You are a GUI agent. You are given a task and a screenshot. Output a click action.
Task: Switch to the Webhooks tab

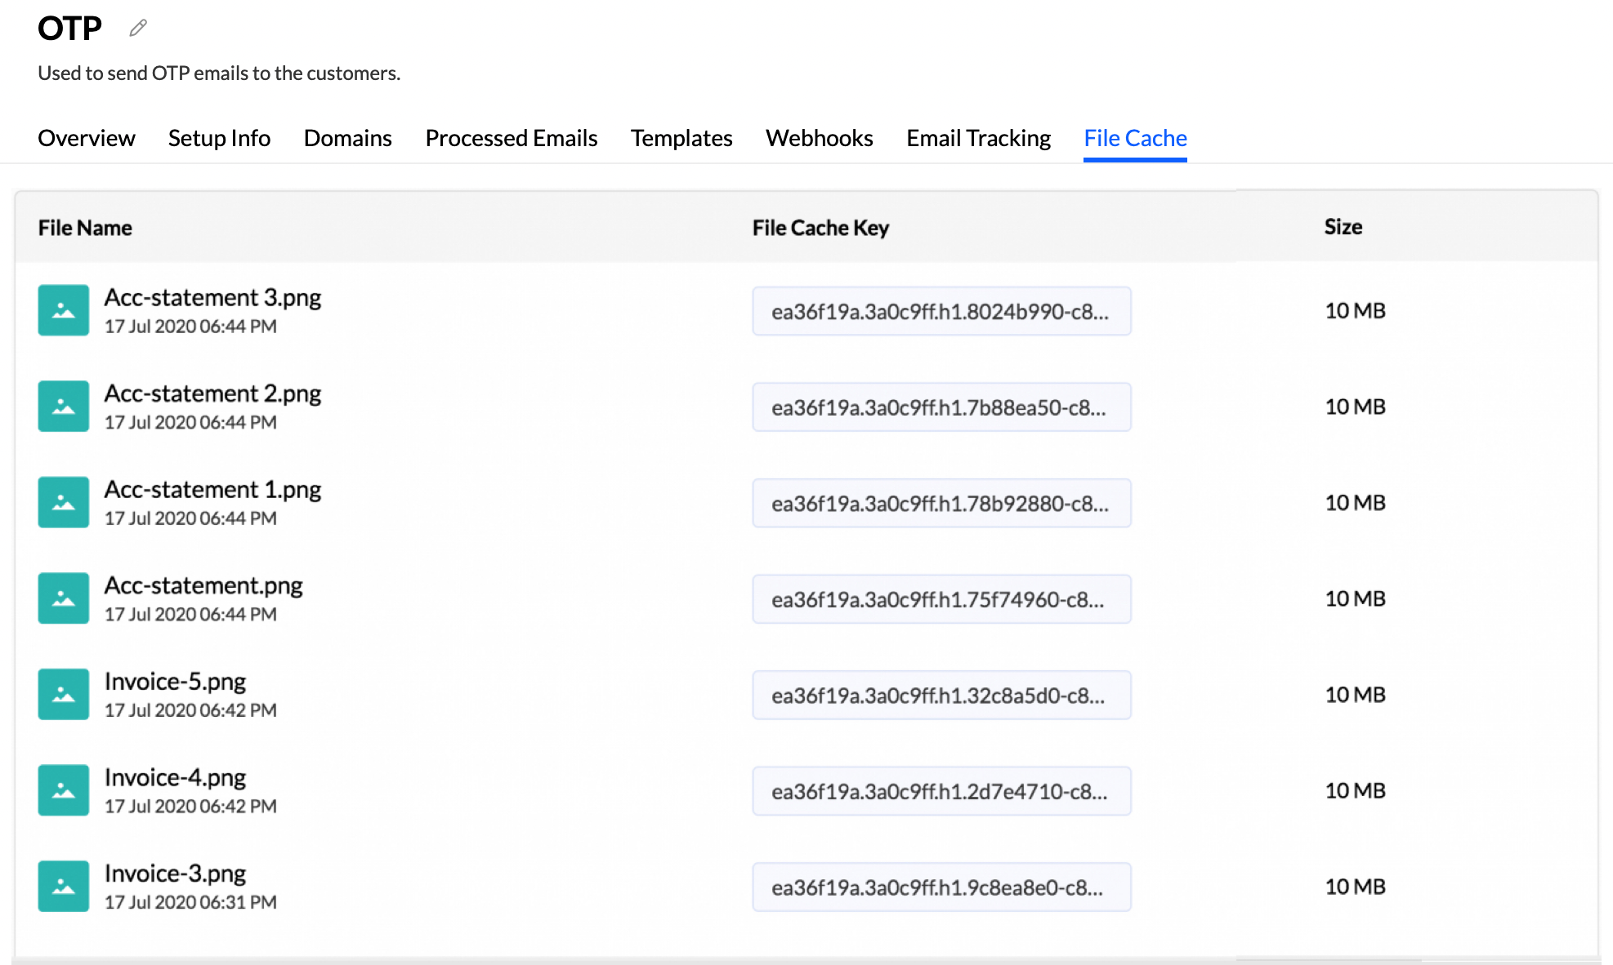point(820,138)
